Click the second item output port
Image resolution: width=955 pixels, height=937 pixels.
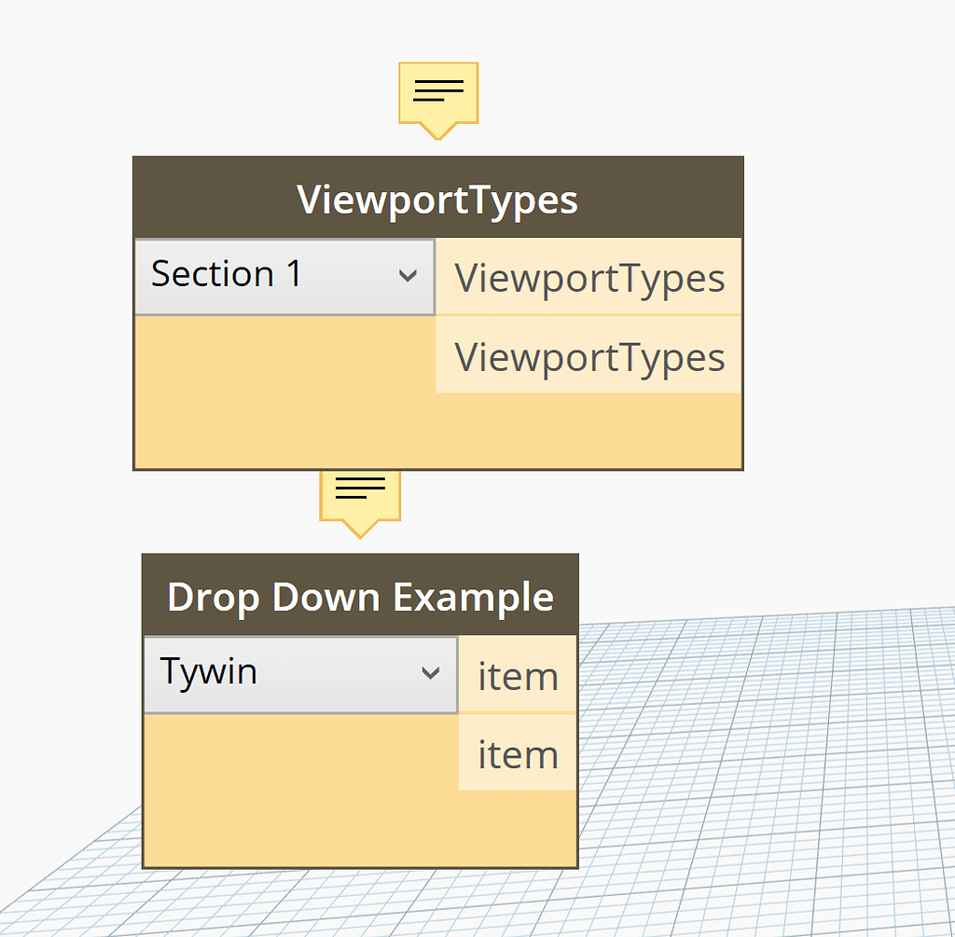(517, 753)
